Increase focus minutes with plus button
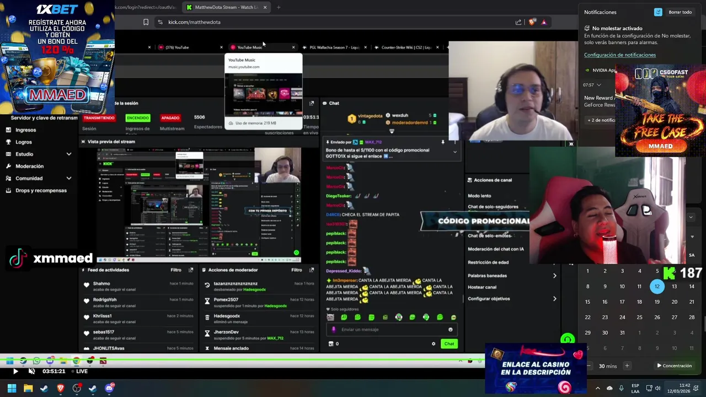The height and width of the screenshot is (397, 706). click(627, 366)
